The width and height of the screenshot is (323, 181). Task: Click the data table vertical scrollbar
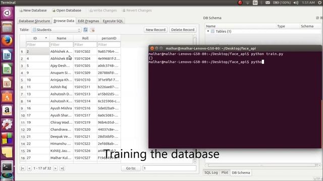[x=195, y=99]
